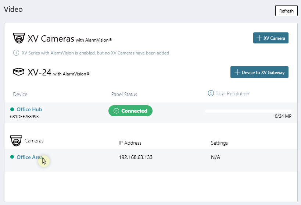Click the XV Cameras dome camera icon

pos(19,38)
